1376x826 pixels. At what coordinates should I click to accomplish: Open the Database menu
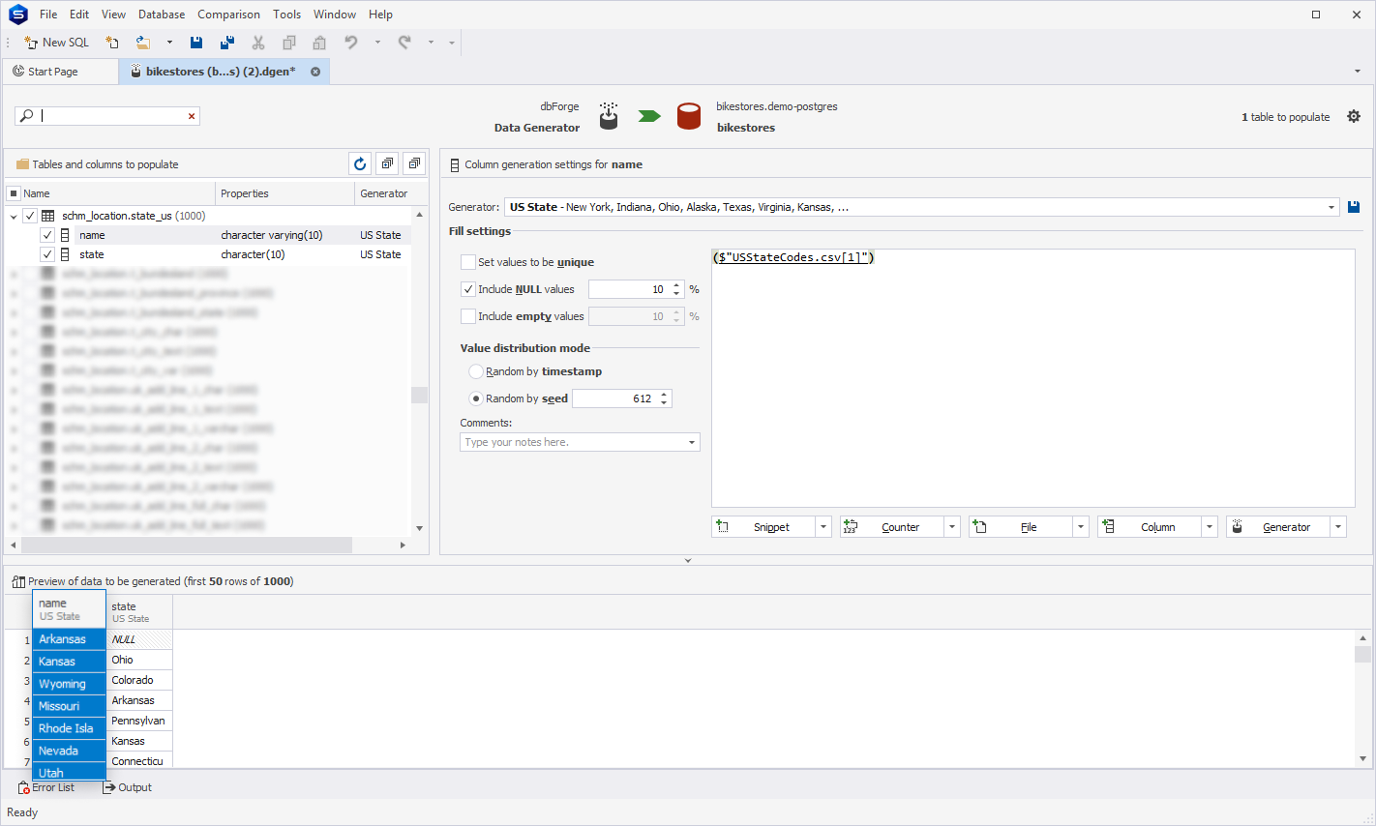tap(162, 15)
